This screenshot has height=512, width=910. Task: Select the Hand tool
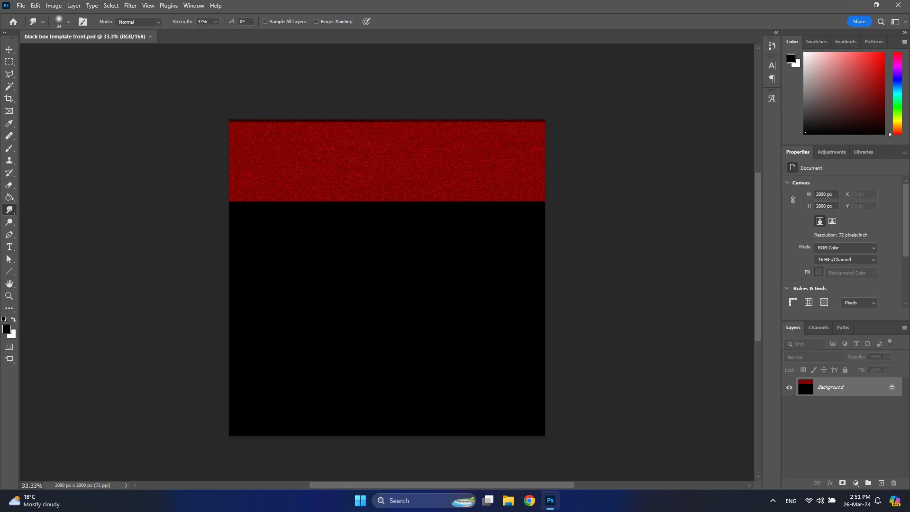pyautogui.click(x=9, y=284)
